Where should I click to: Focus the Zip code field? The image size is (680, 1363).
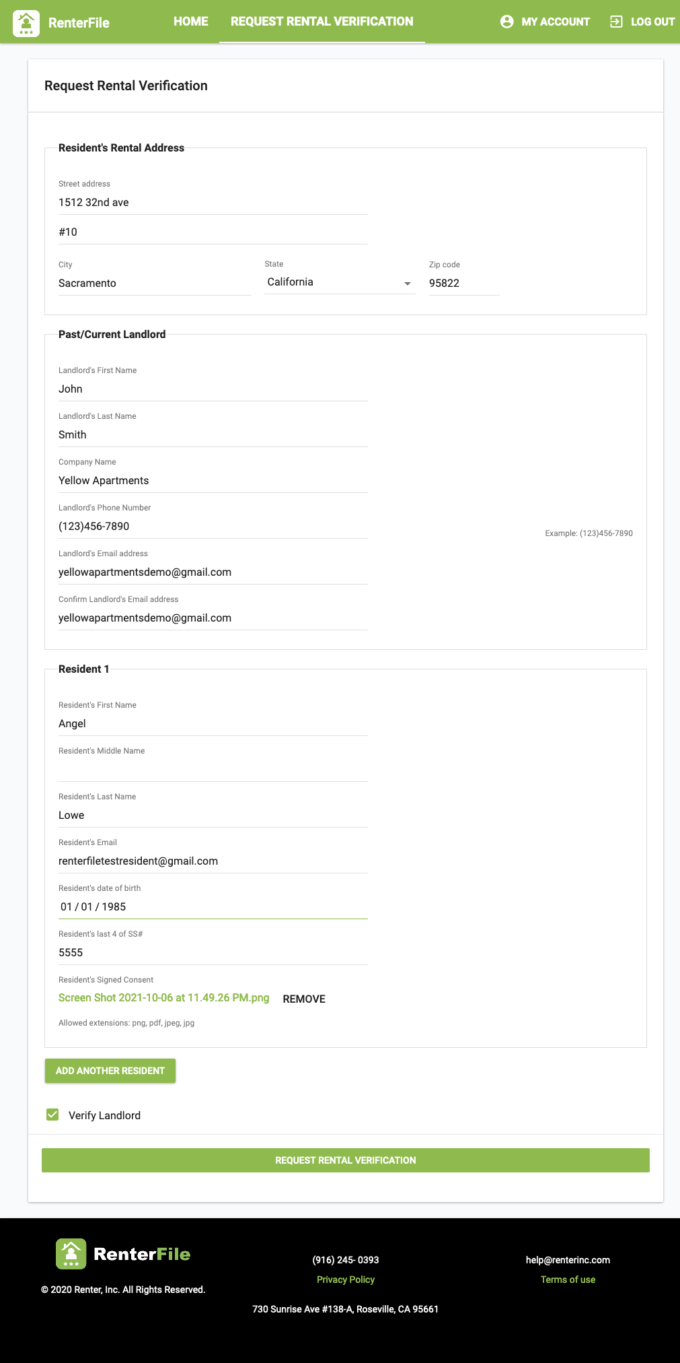[463, 284]
